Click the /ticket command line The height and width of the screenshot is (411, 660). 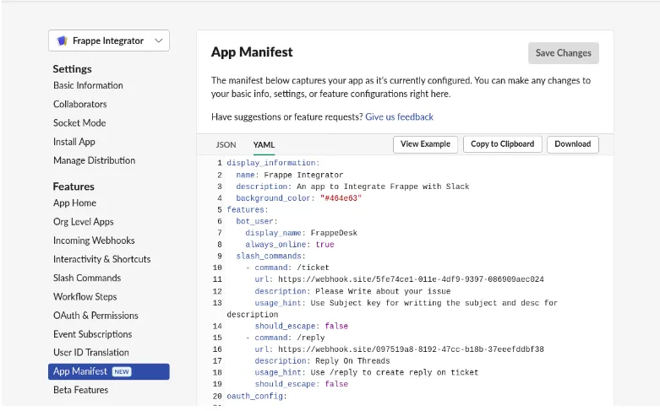coord(287,268)
